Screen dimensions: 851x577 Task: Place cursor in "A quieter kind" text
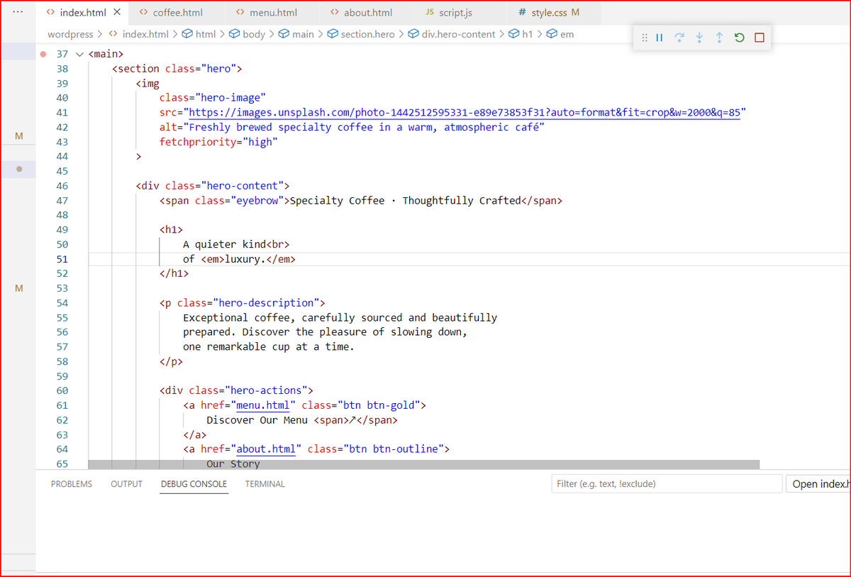pyautogui.click(x=224, y=245)
